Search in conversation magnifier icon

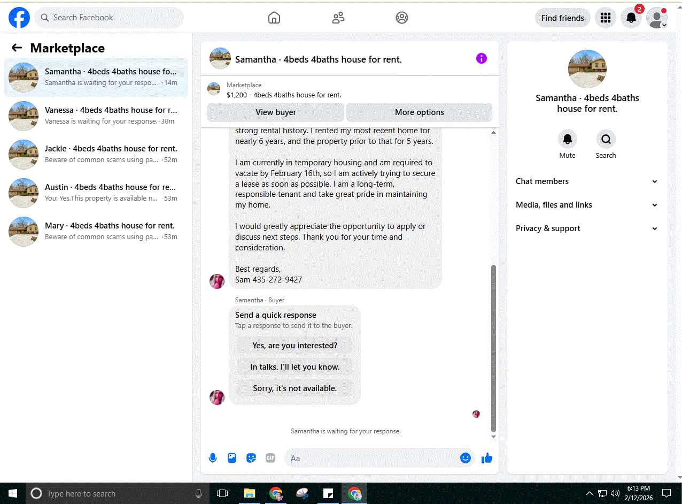(606, 139)
